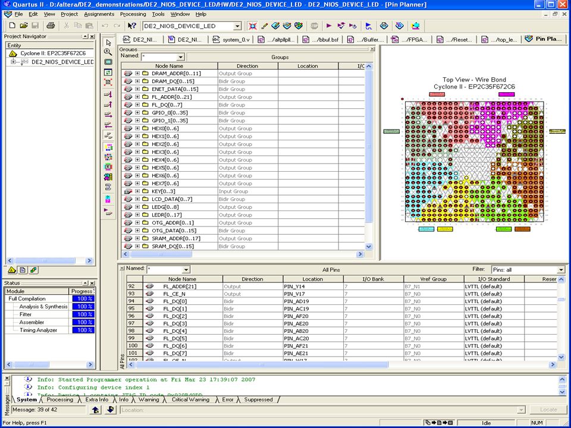
Task: Click the Full Compilation 100% progress bar
Action: click(x=83, y=299)
